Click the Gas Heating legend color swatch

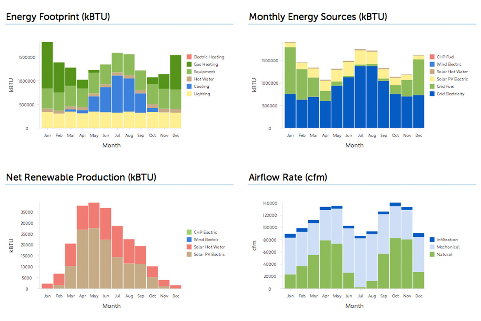[x=189, y=64]
